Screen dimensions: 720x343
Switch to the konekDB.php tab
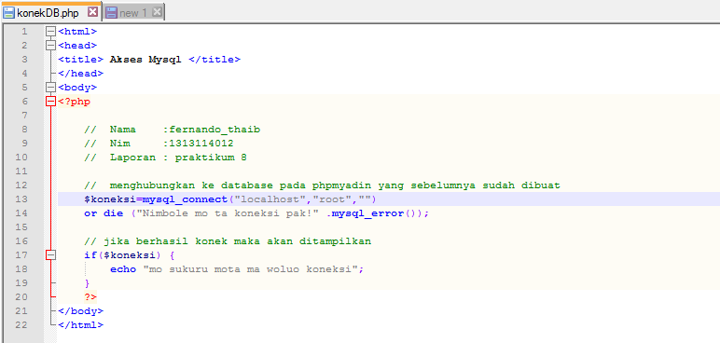point(50,12)
